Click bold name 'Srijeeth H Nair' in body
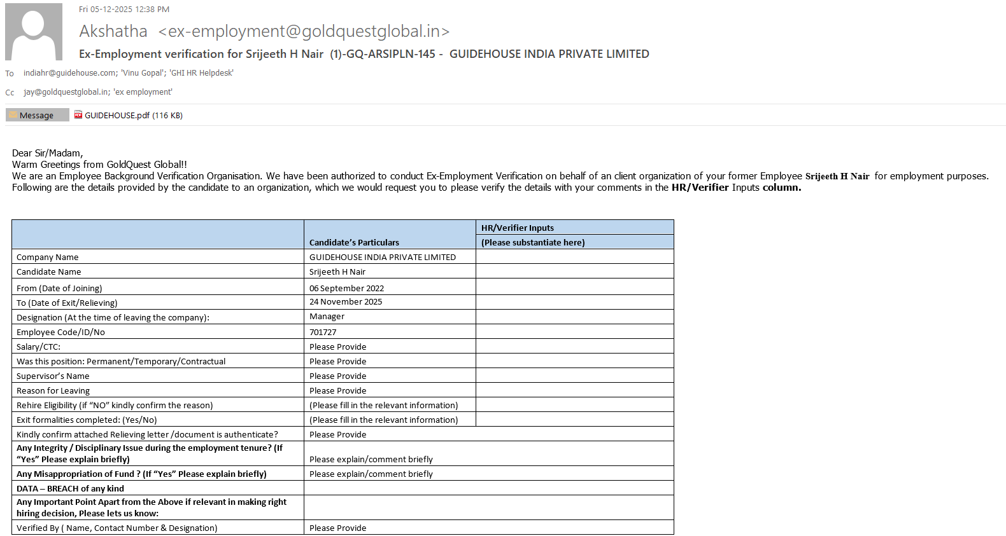This screenshot has height=536, width=1006. [837, 177]
